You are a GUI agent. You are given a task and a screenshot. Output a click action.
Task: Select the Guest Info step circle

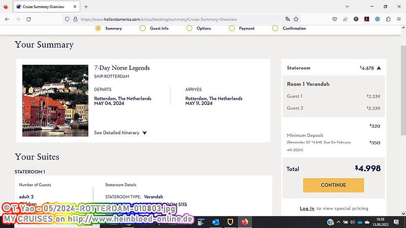143,28
